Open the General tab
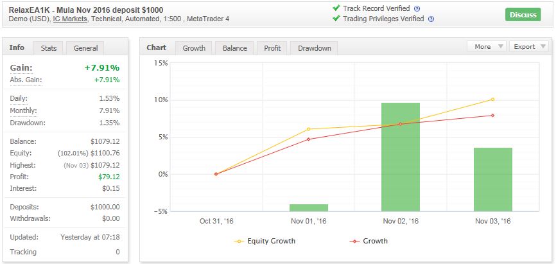556x264 pixels. point(85,48)
